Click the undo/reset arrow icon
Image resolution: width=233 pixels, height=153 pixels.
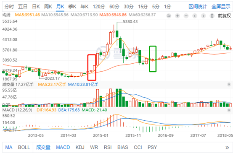pyautogui.click(x=169, y=16)
